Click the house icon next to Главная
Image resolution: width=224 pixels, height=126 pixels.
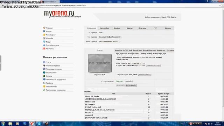click(44, 28)
